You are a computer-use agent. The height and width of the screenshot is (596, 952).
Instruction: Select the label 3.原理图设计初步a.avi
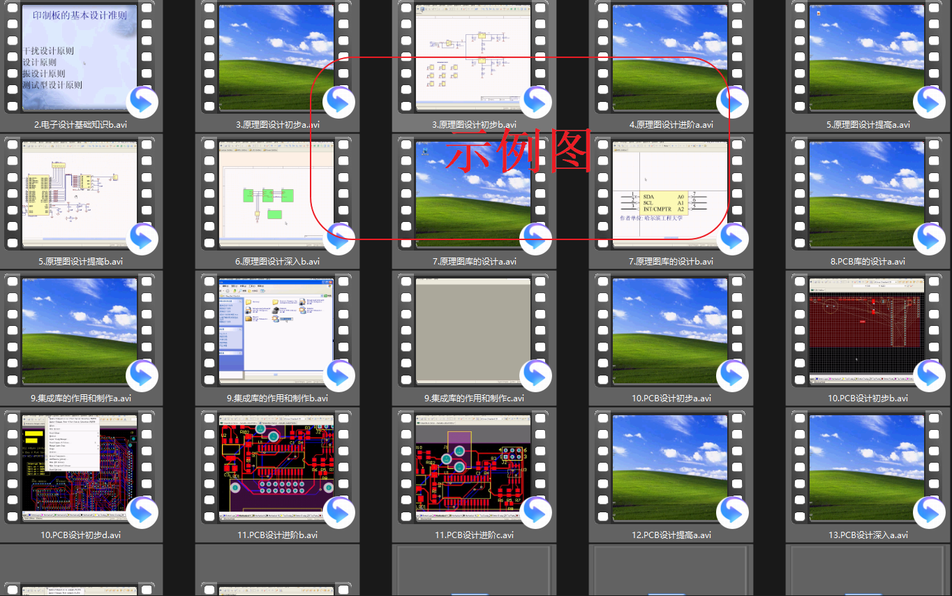[278, 125]
